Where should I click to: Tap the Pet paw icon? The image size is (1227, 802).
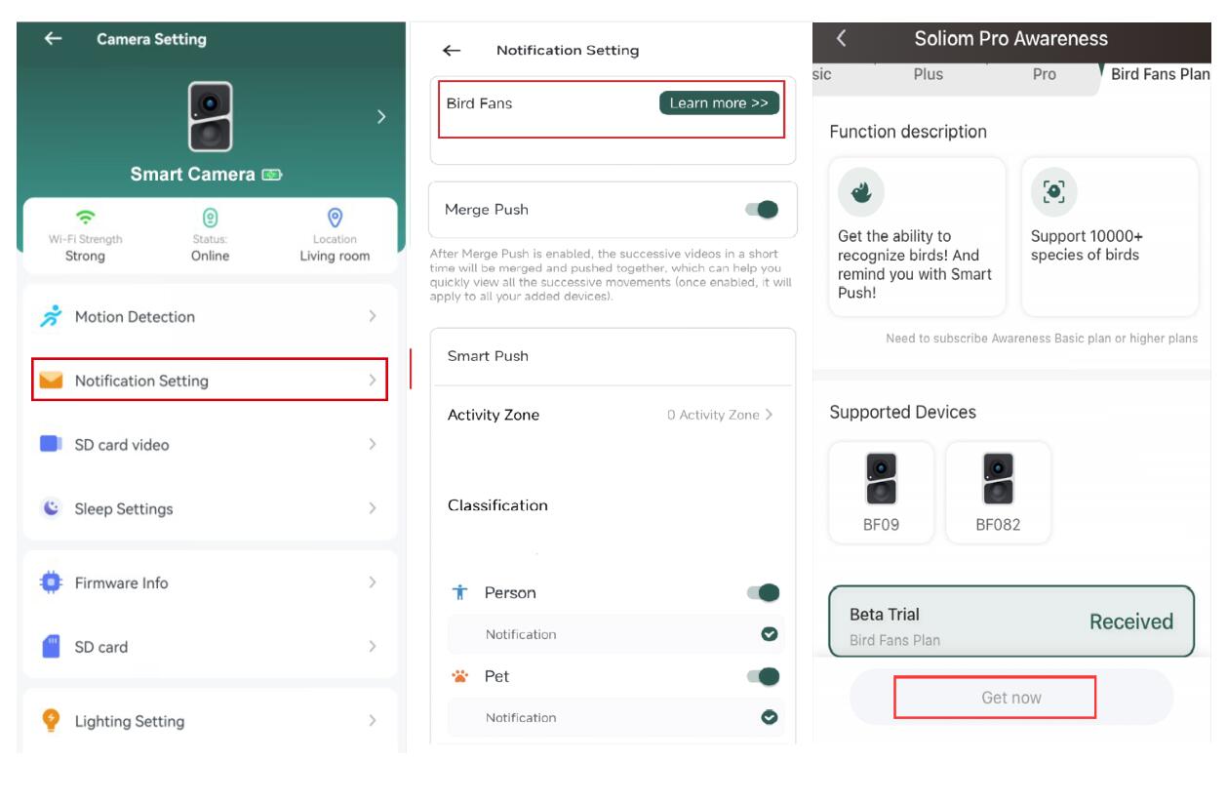click(461, 676)
